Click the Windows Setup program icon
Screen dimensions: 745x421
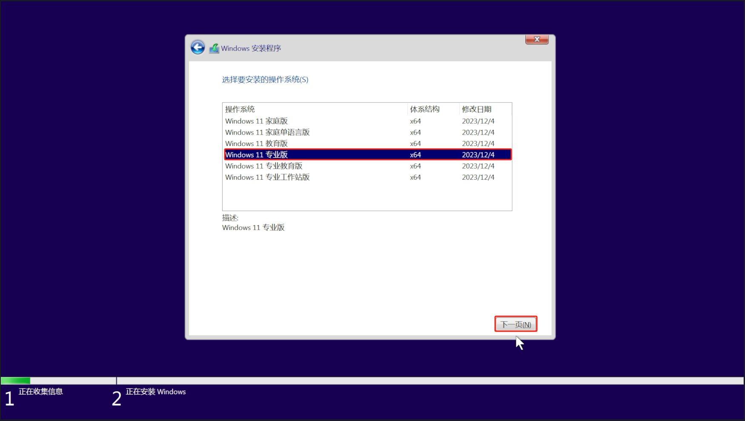point(214,48)
